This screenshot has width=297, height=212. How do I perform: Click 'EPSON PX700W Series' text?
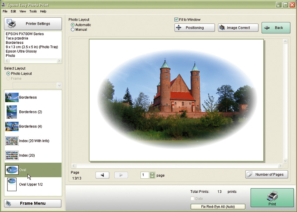coord(25,34)
